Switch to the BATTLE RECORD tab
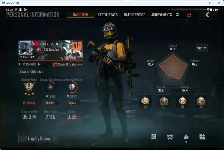Image resolution: width=224 pixels, height=150 pixels. click(135, 15)
